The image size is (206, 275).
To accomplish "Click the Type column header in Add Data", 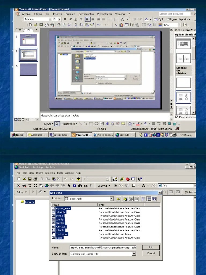I will [121, 205].
